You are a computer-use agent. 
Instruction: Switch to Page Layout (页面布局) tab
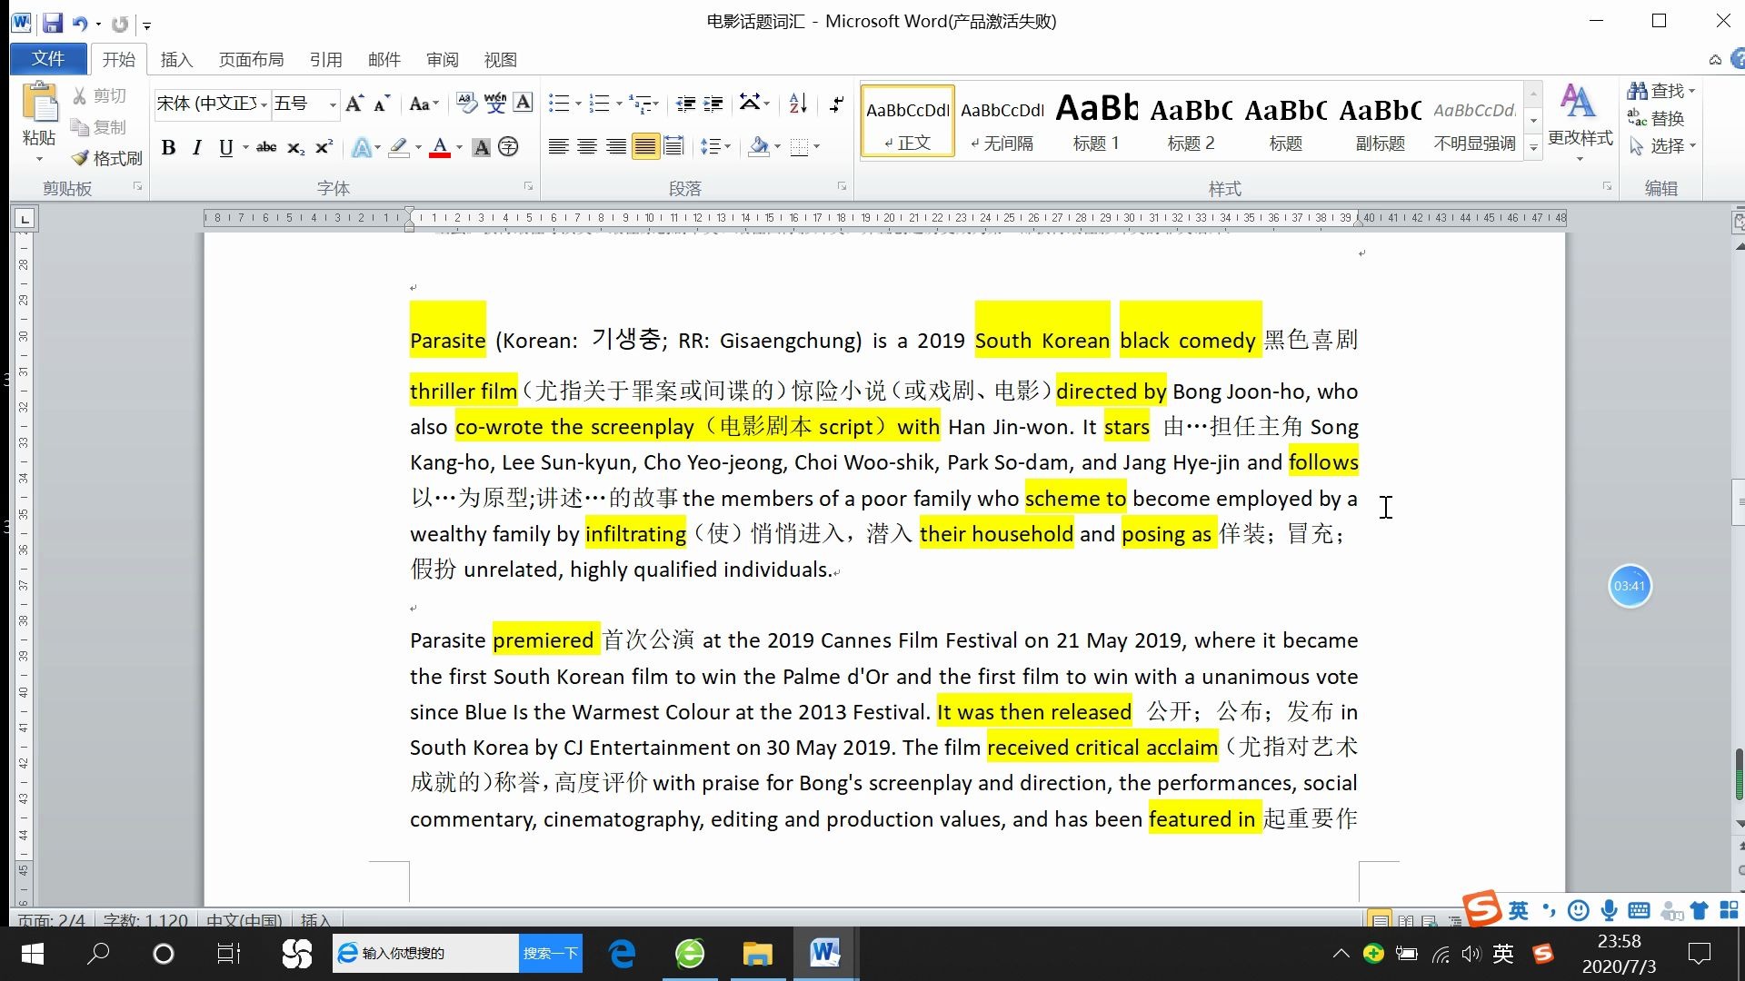[251, 60]
